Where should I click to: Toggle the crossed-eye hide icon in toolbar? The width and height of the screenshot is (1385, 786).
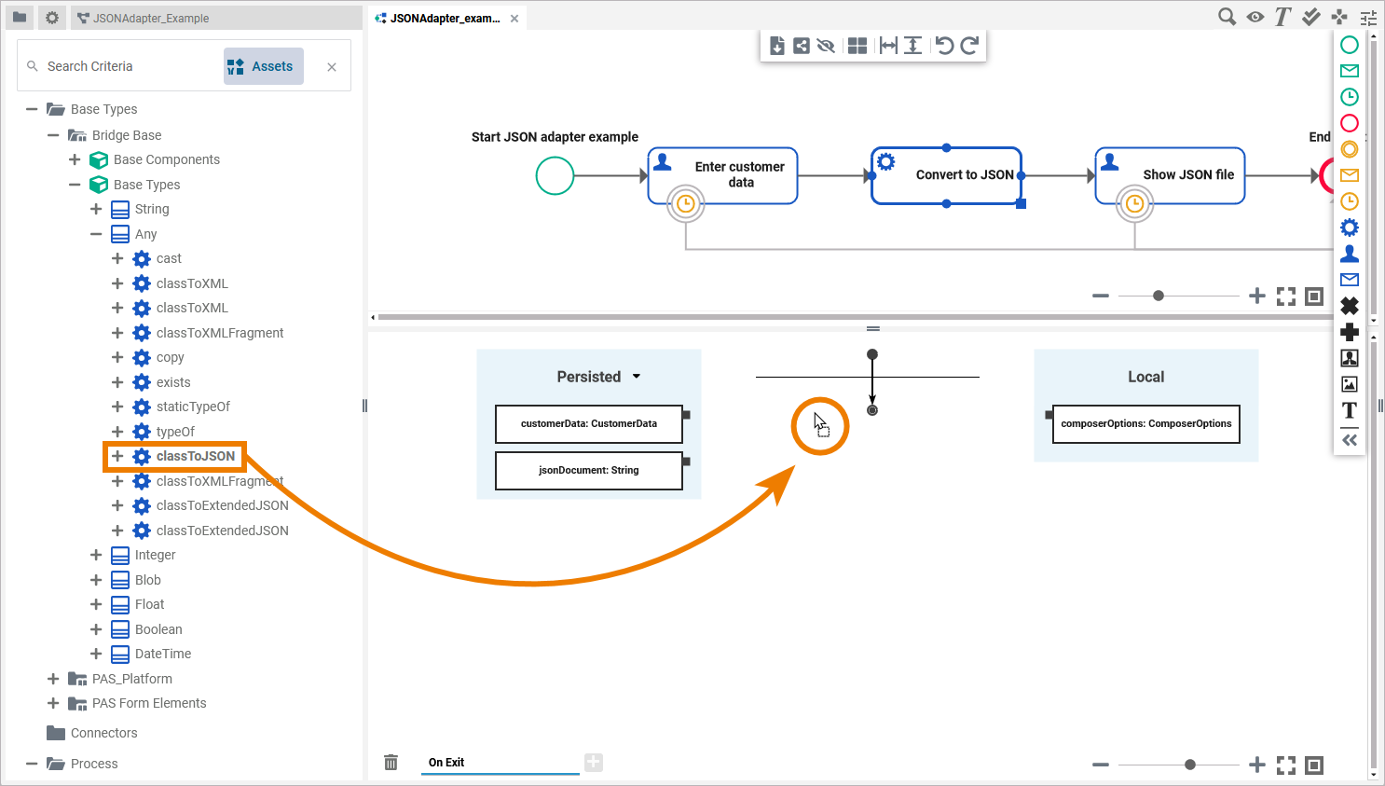click(x=826, y=46)
